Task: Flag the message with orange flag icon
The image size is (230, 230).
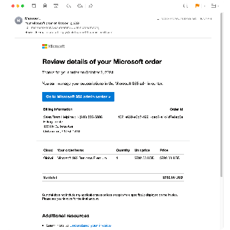Action: [x=197, y=6]
